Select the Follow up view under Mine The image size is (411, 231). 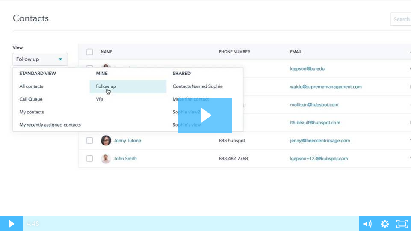pyautogui.click(x=106, y=86)
